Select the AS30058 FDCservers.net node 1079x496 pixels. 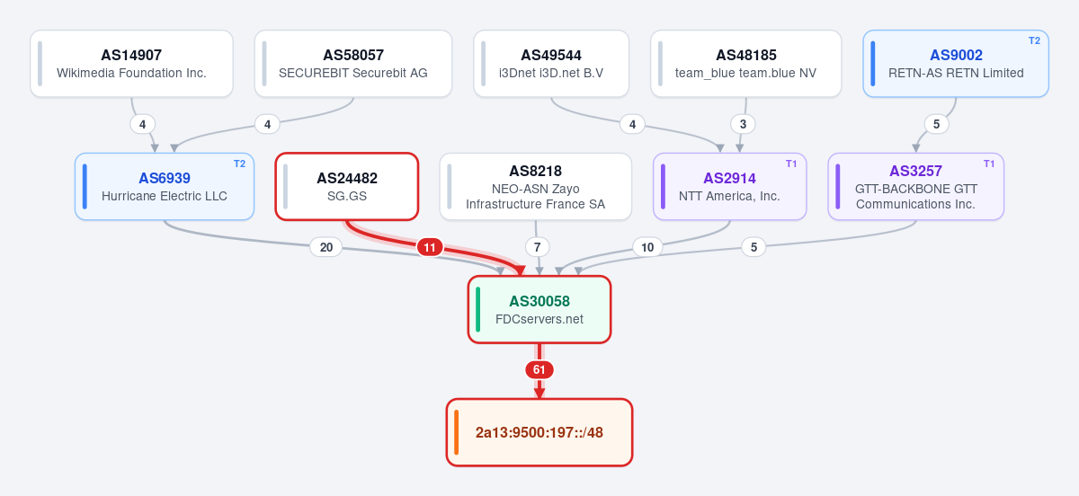pyautogui.click(x=539, y=310)
